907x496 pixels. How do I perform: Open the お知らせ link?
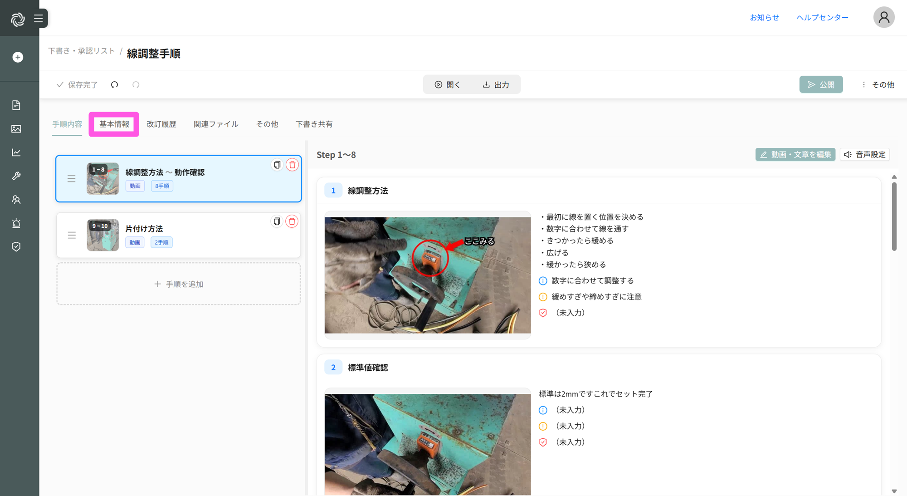[x=764, y=18]
